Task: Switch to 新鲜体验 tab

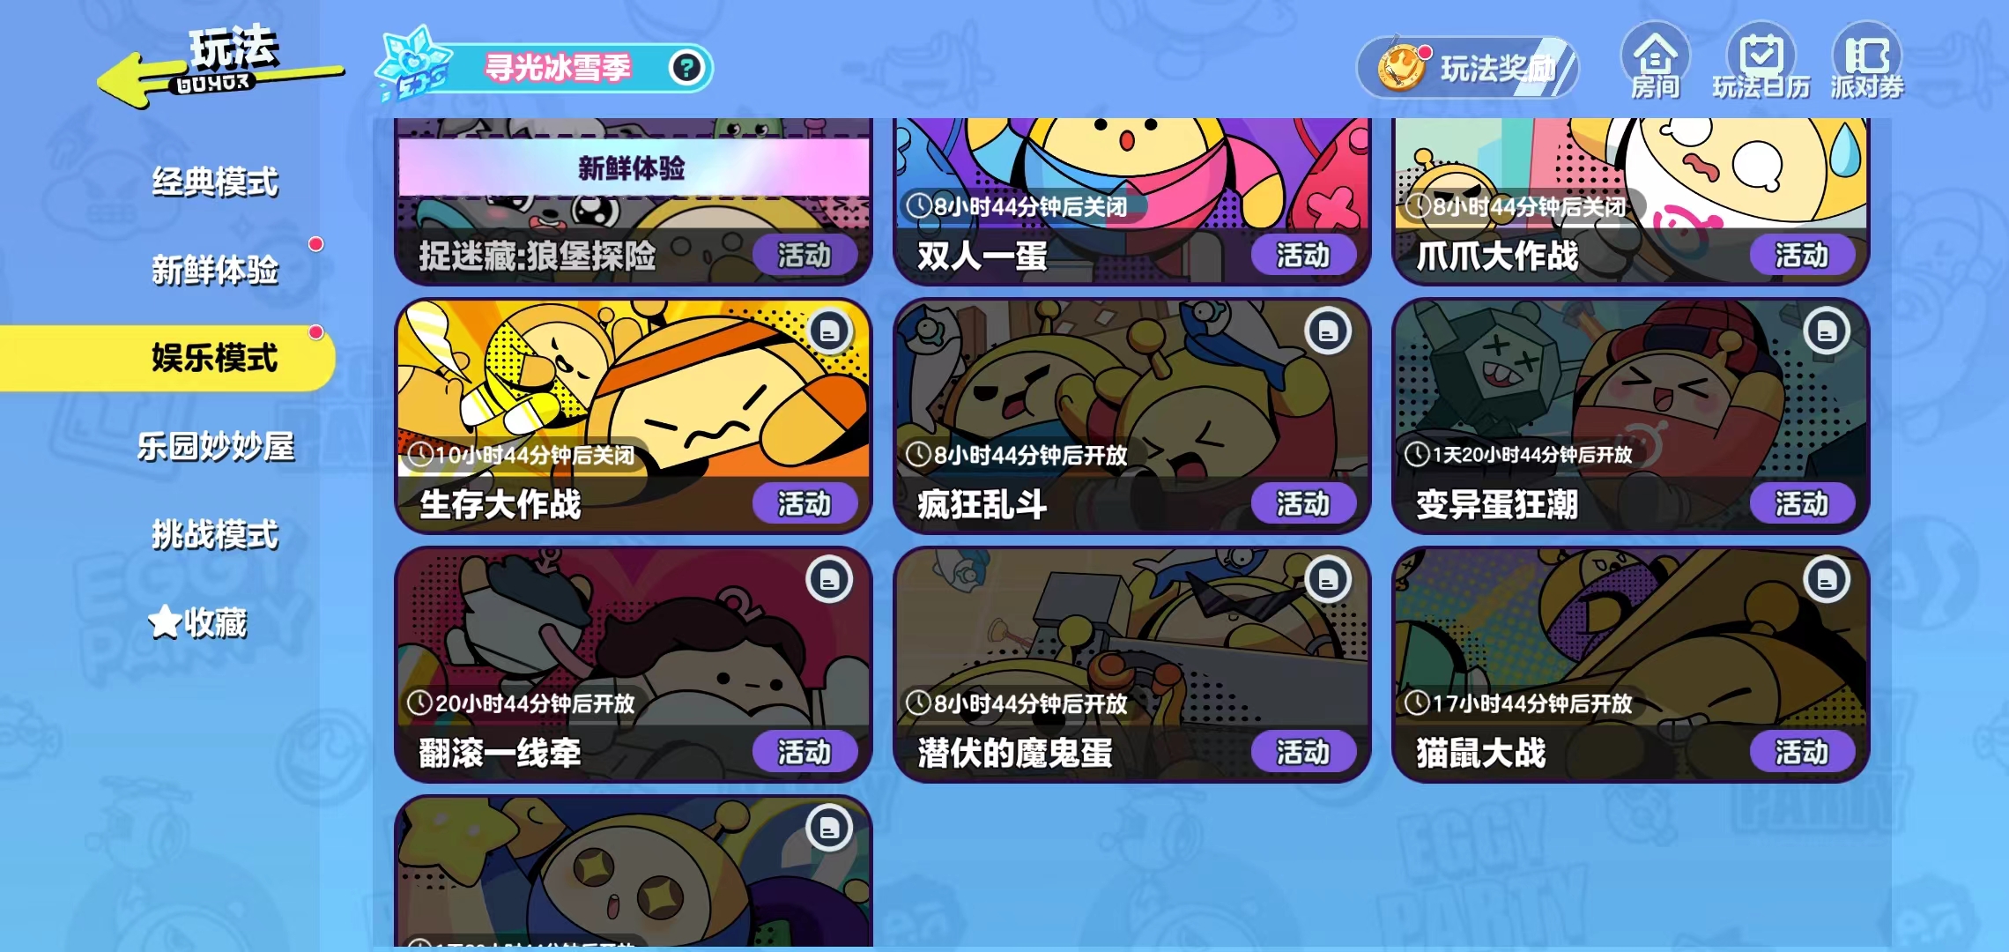Action: click(214, 270)
